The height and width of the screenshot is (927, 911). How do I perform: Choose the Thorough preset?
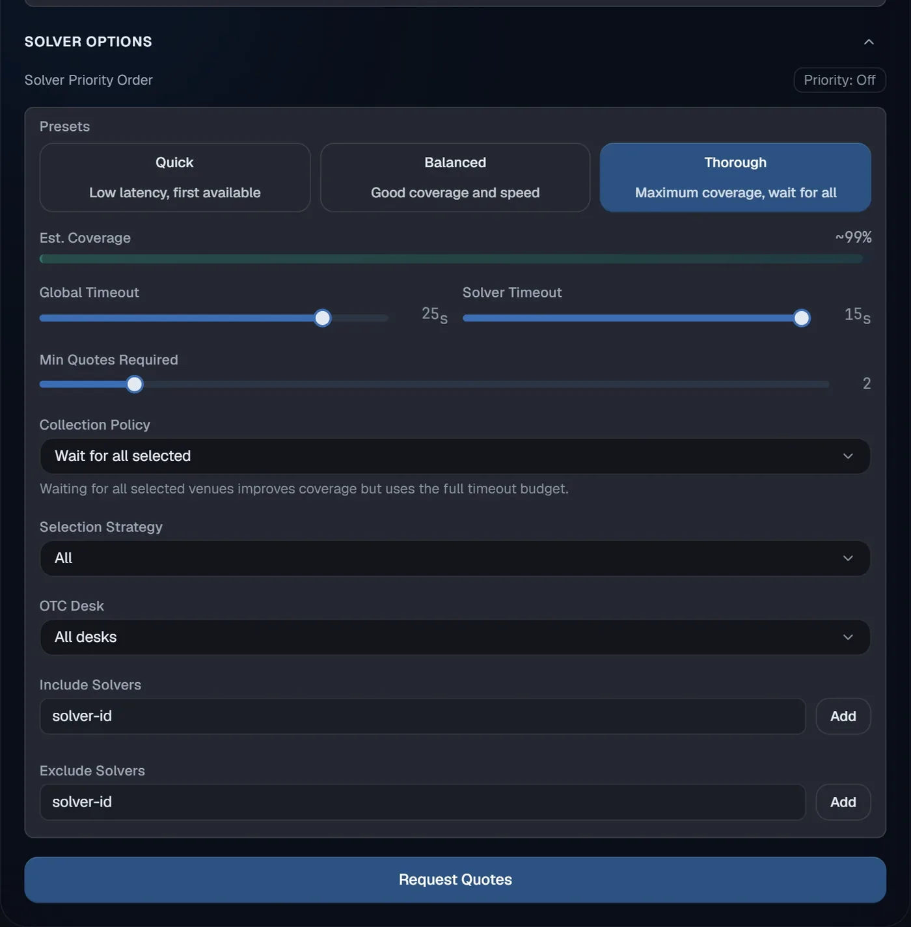point(735,178)
